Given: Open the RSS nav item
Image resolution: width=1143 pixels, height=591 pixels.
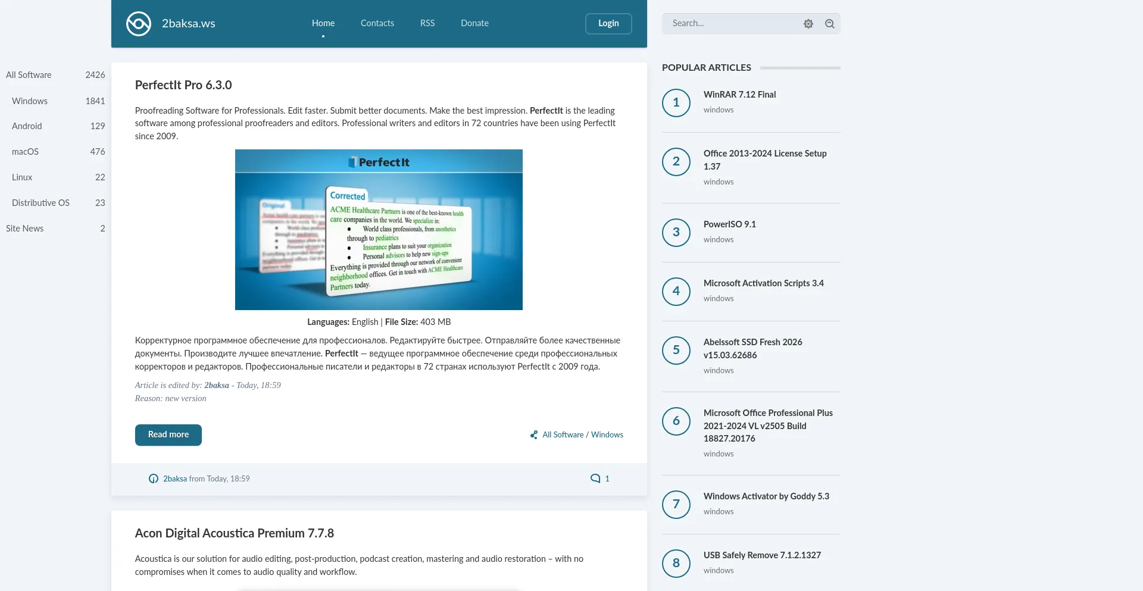Looking at the screenshot, I should coord(427,23).
